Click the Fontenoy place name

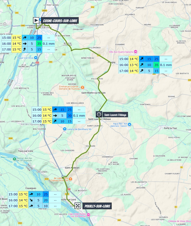[x=145, y=104]
